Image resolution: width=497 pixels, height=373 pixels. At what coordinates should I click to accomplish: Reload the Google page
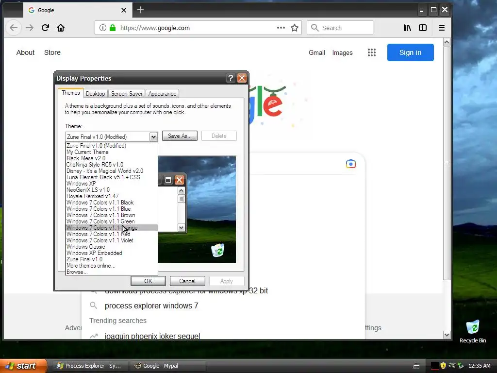[x=45, y=28]
